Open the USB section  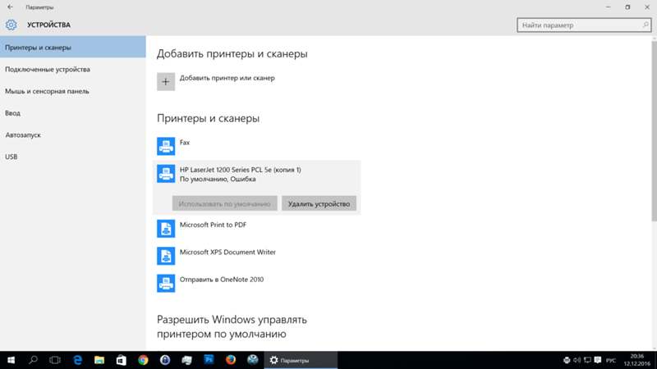[73, 157]
